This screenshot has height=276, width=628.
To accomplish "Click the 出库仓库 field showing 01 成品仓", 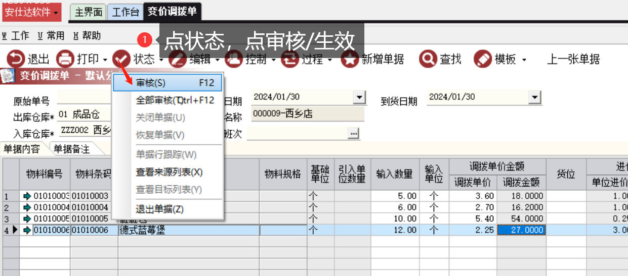I will 83,115.
